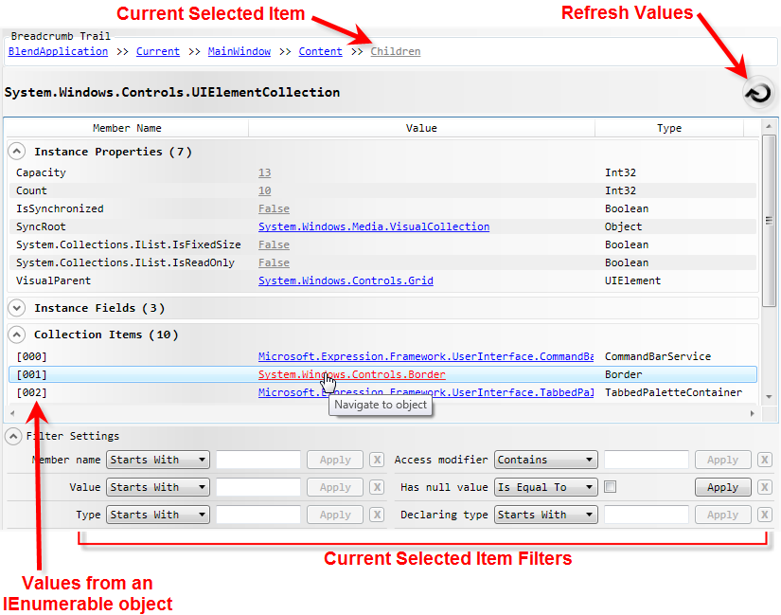Viewport: 781px width, 615px height.
Task: Focus the Access modifier filter text box
Action: [x=647, y=460]
